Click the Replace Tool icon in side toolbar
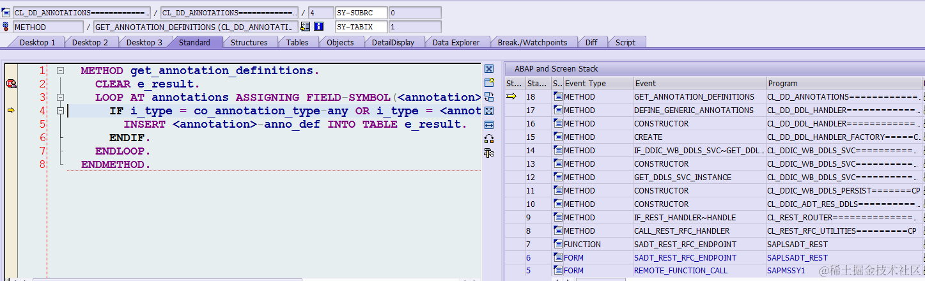 tap(489, 97)
